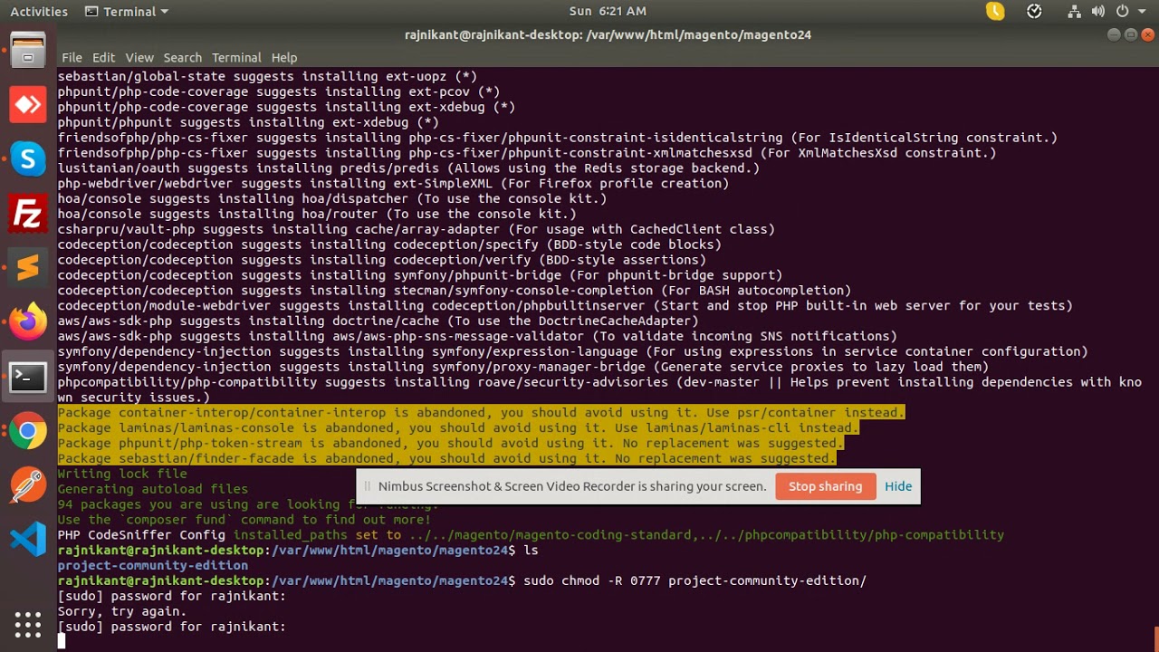Launch FileZilla from the dock
1159x652 pixels.
[x=28, y=214]
